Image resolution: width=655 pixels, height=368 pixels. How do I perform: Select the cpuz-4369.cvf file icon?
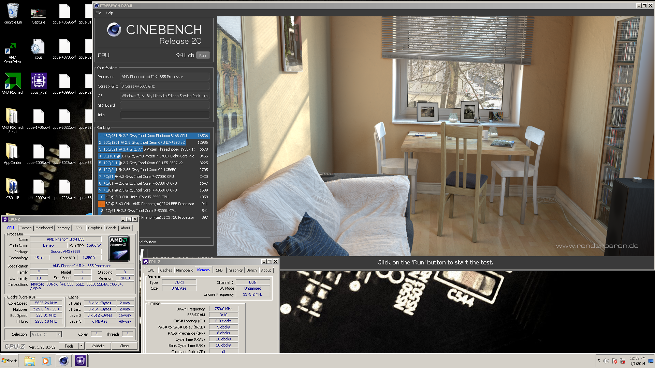tap(64, 14)
